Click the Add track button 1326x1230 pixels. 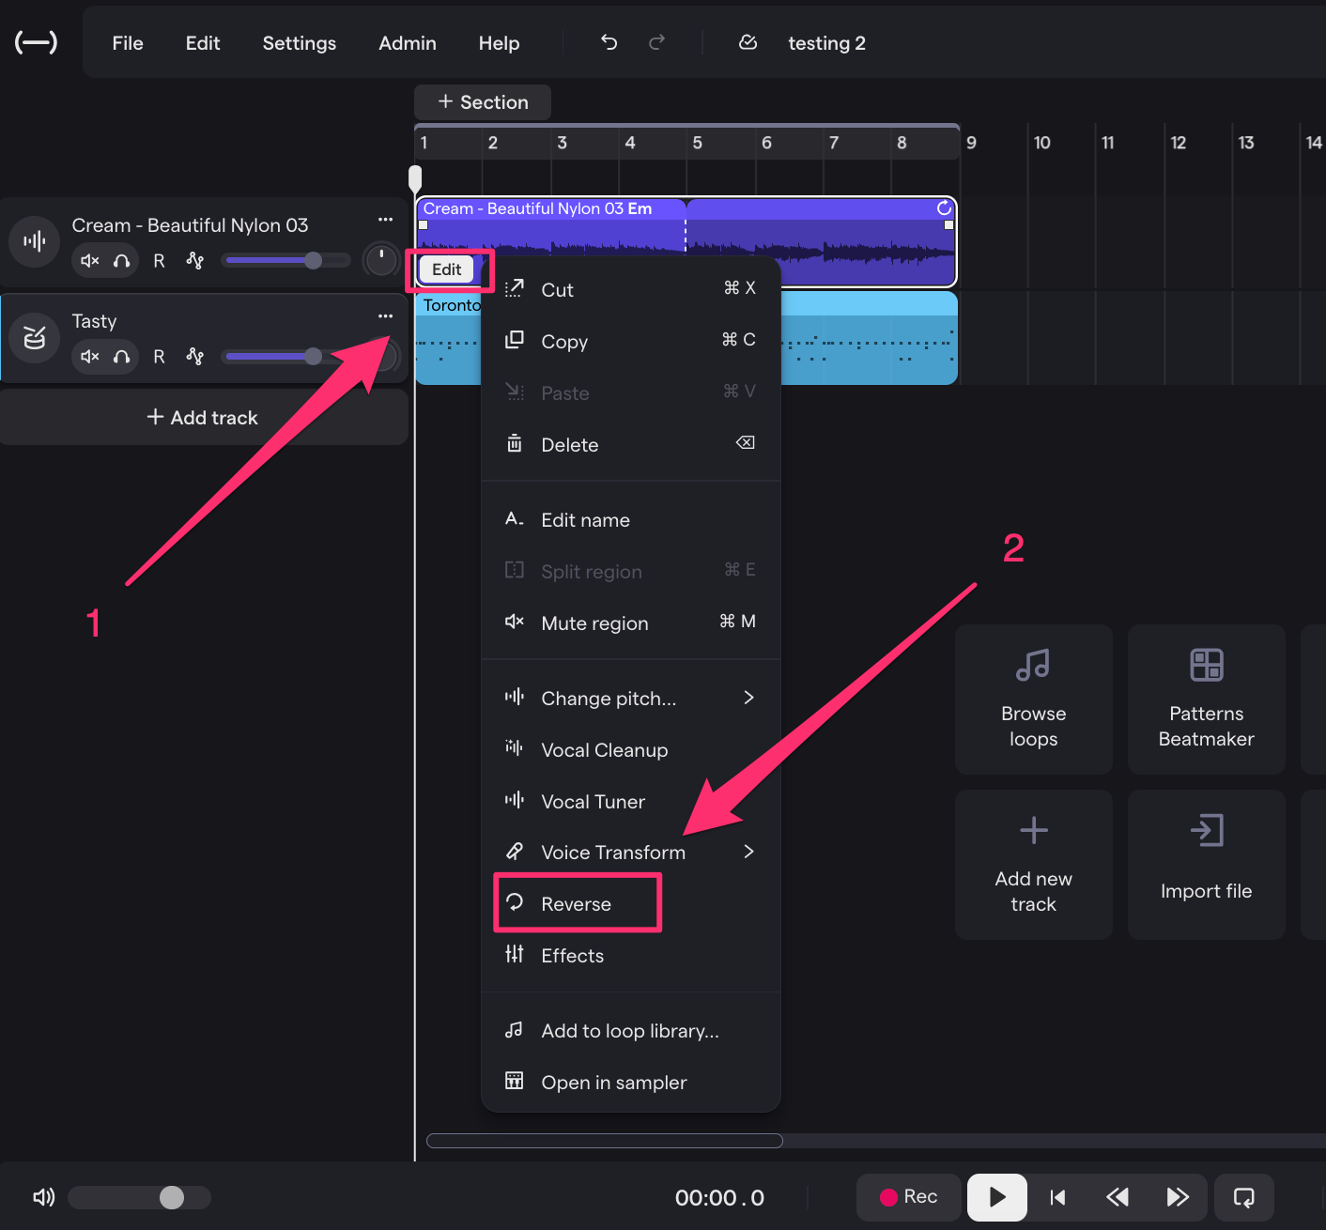coord(203,418)
